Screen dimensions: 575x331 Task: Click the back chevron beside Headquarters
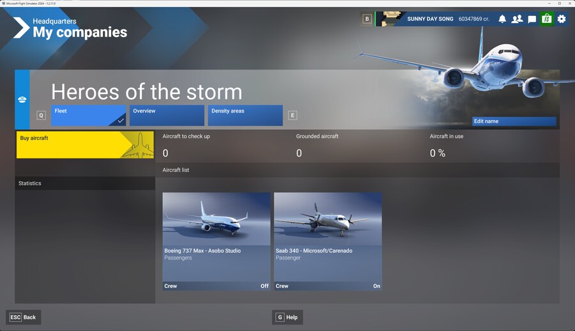[x=21, y=27]
